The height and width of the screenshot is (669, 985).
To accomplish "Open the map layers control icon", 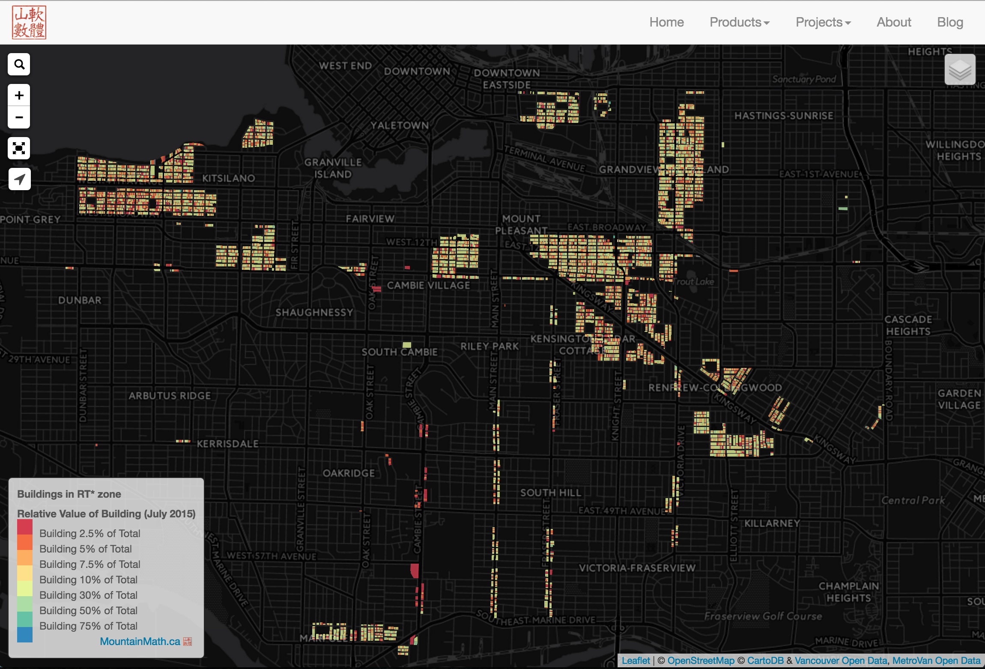I will pyautogui.click(x=960, y=69).
